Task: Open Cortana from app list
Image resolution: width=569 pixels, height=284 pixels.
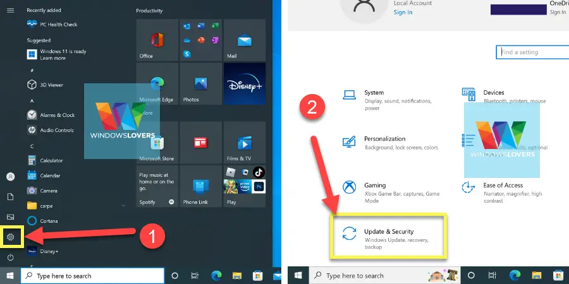Action: [x=42, y=221]
